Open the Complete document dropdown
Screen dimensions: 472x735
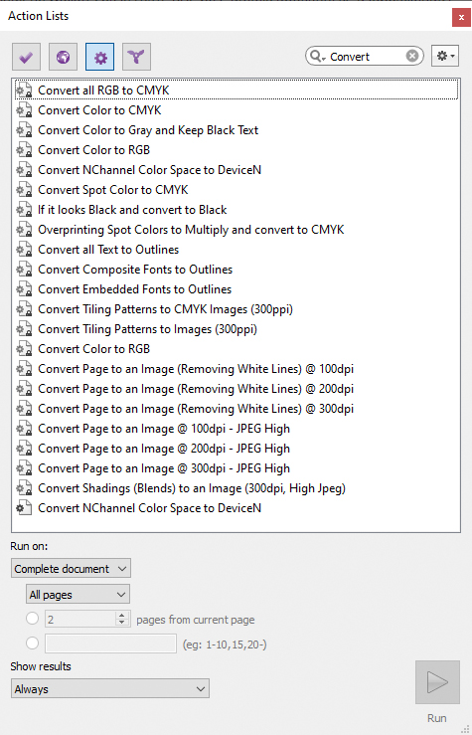pyautogui.click(x=71, y=568)
